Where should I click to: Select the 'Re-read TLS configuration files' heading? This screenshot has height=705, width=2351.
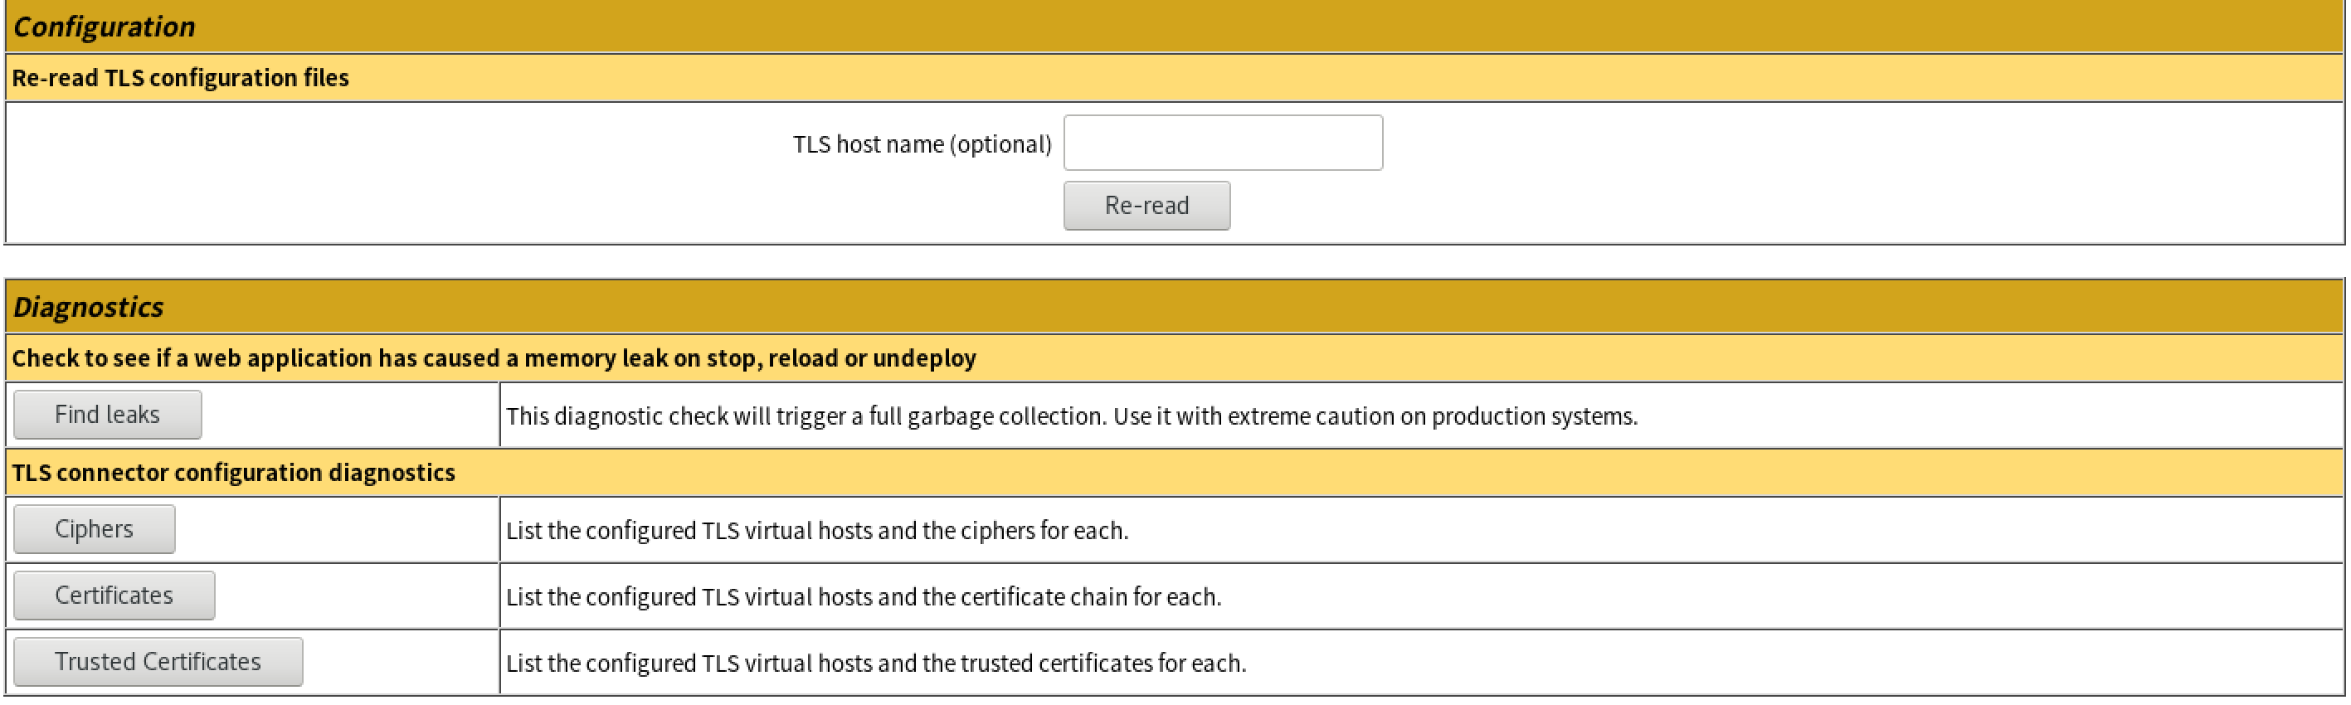click(181, 77)
